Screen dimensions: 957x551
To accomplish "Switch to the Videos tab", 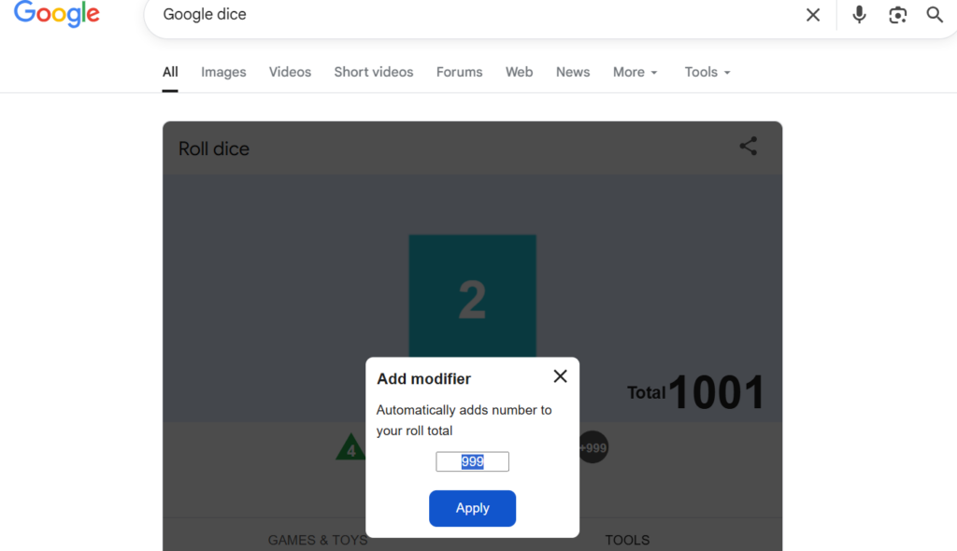I will tap(290, 72).
